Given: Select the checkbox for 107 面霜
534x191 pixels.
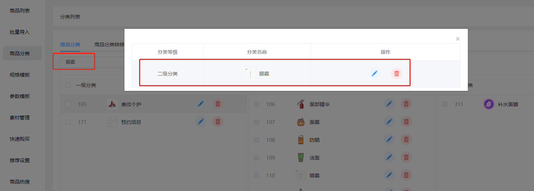Looking at the screenshot, I should [256, 122].
